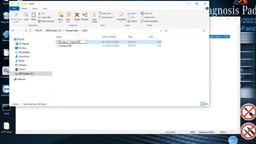Viewport: 256px width, 144px height.
Task: Click LicDir breadcrumb
Action: 85,30
